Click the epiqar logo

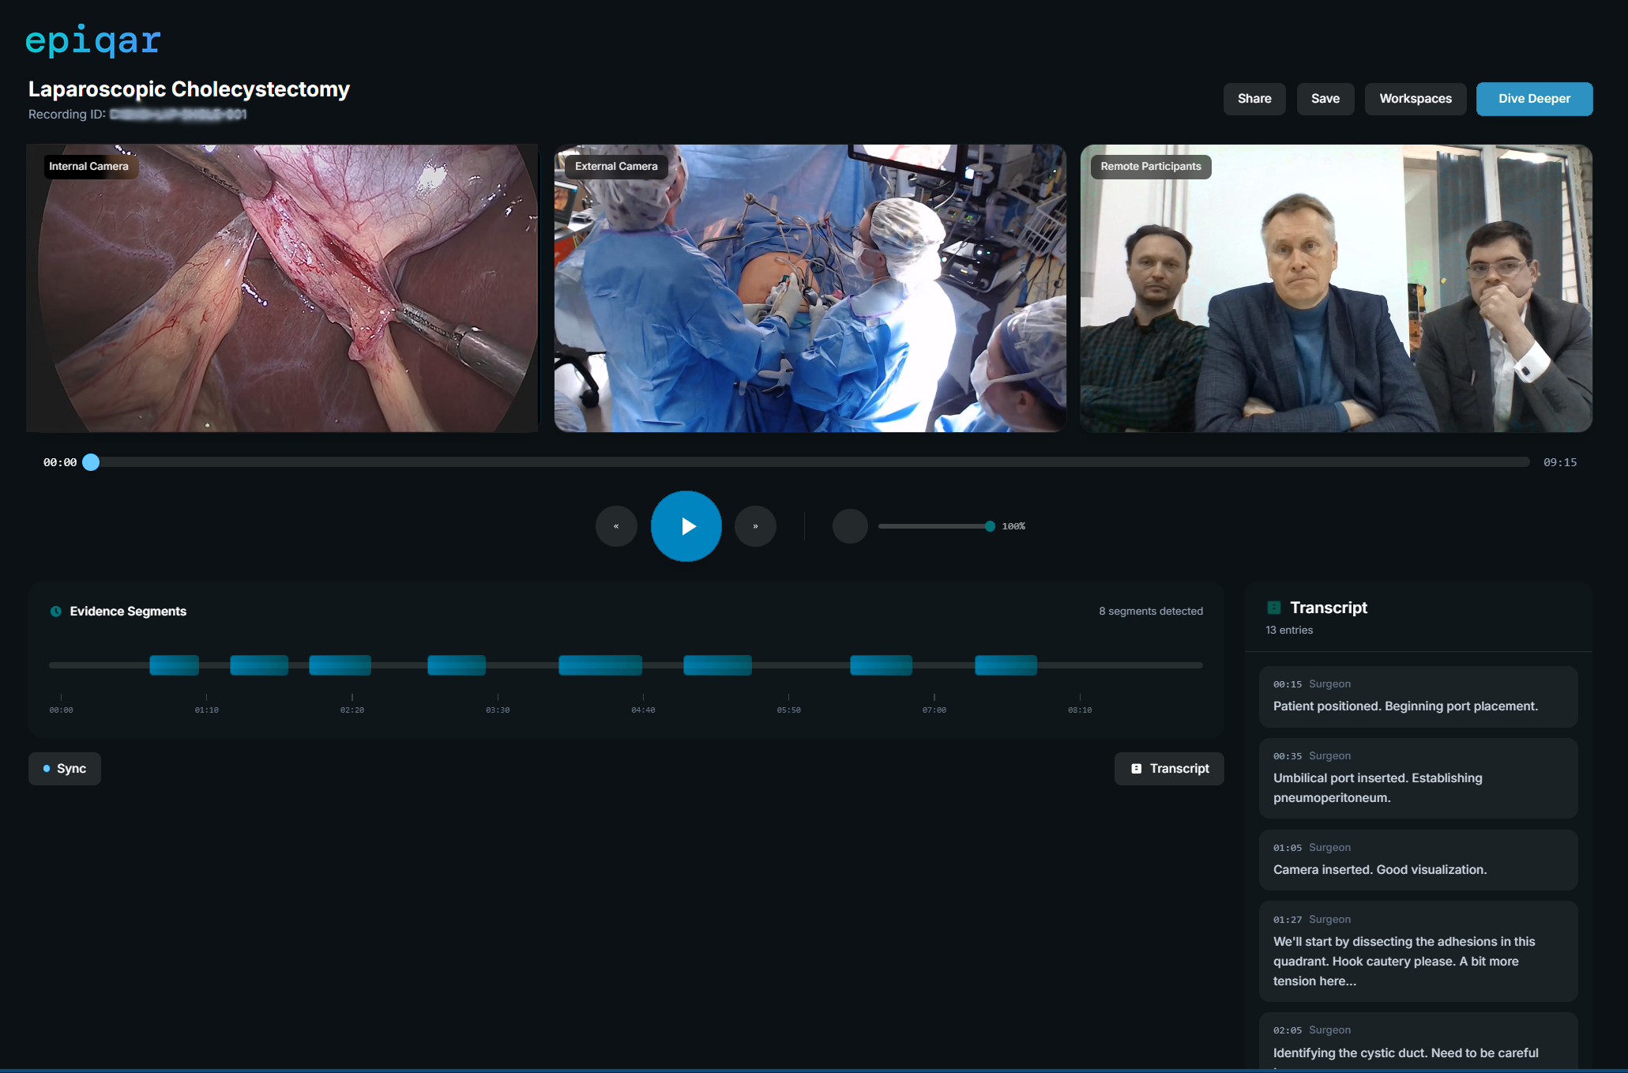pos(92,40)
